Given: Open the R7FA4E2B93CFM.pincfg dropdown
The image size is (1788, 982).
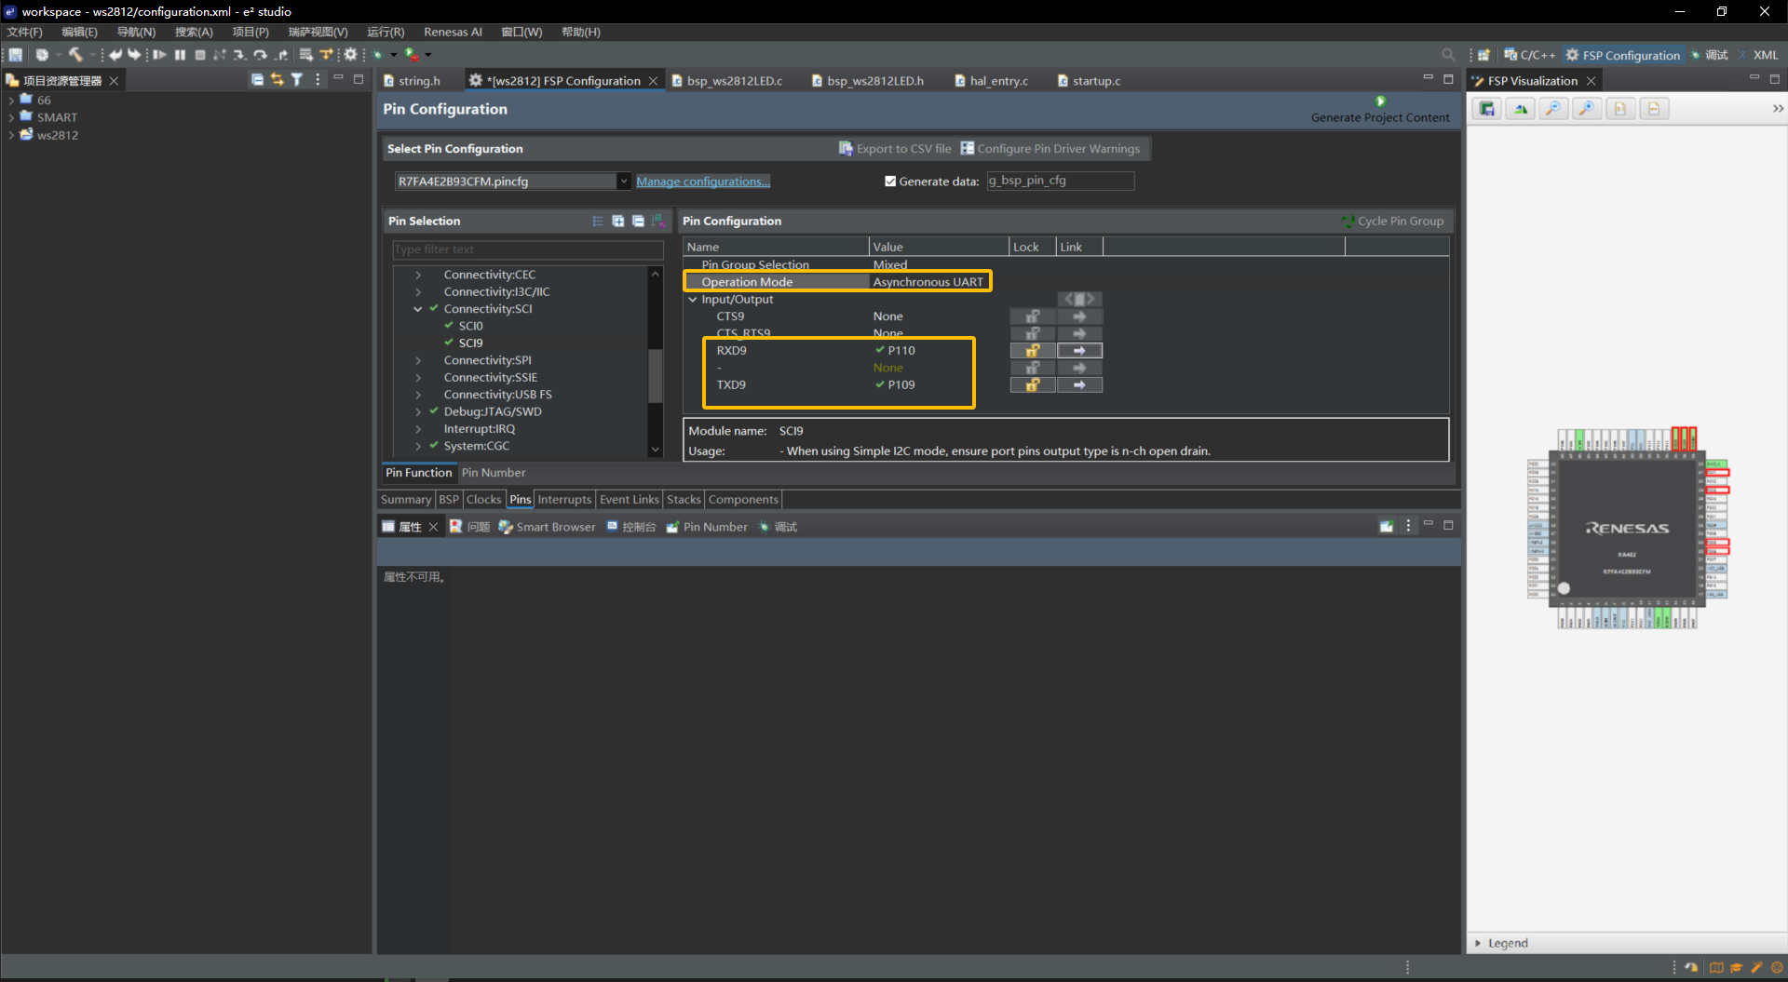Looking at the screenshot, I should pyautogui.click(x=623, y=182).
